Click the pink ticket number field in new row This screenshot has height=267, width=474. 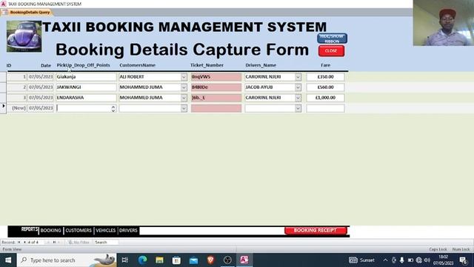(x=216, y=108)
